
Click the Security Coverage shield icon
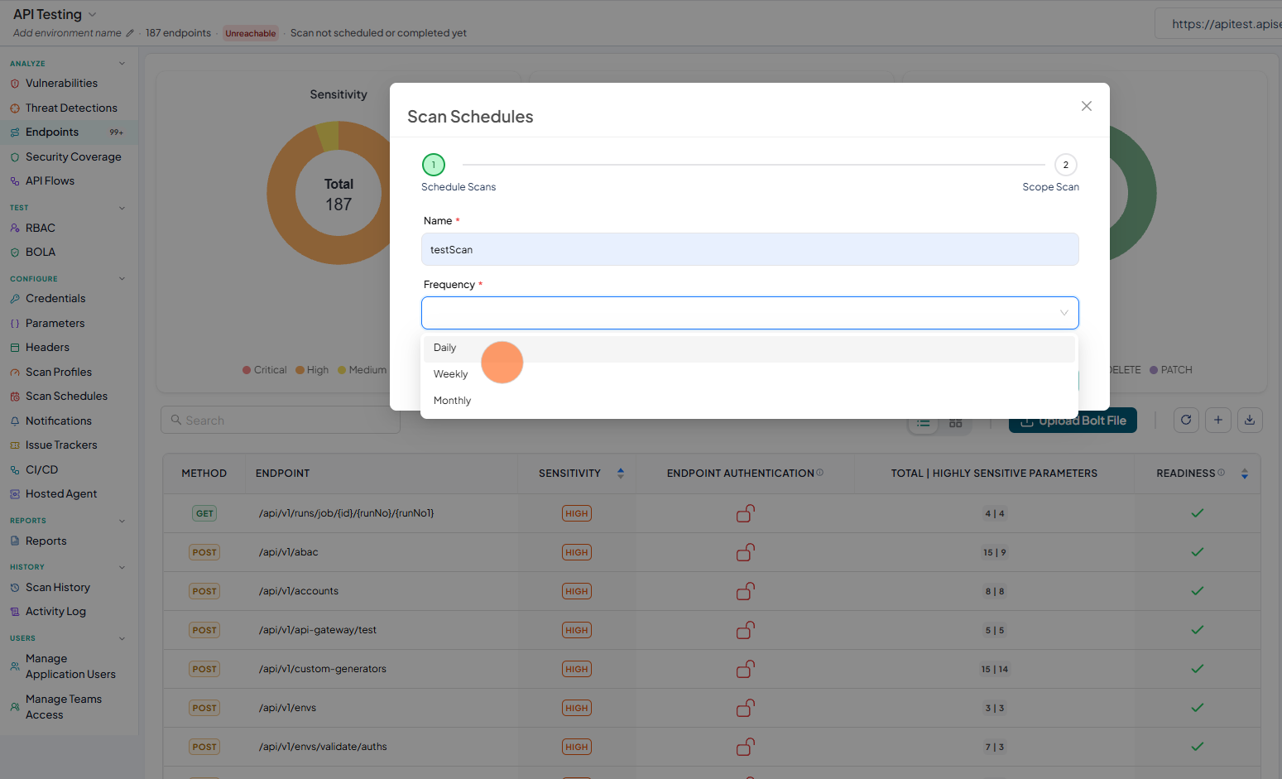coord(15,157)
